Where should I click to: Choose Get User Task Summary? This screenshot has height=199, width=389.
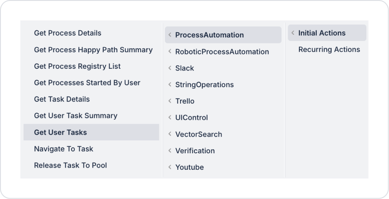pos(75,116)
